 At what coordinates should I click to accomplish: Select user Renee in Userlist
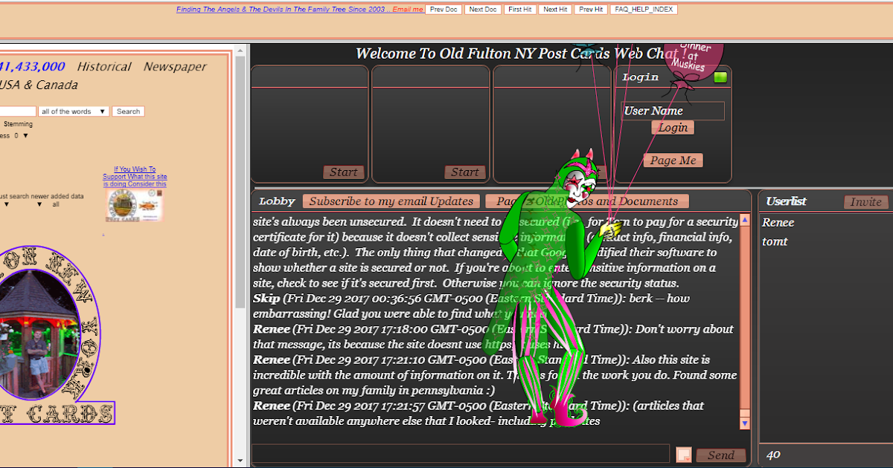pos(778,223)
